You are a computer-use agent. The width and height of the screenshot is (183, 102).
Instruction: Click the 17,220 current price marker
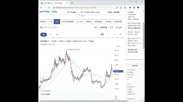coord(118,71)
